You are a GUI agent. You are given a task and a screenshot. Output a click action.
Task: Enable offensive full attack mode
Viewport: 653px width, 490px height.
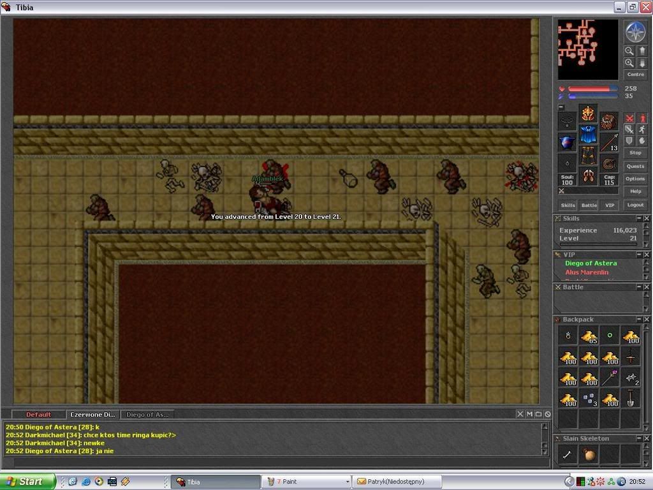pyautogui.click(x=629, y=118)
